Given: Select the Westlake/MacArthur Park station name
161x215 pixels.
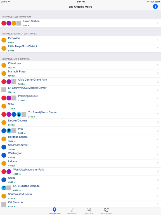Looking at the screenshot, I should pos(29,170).
